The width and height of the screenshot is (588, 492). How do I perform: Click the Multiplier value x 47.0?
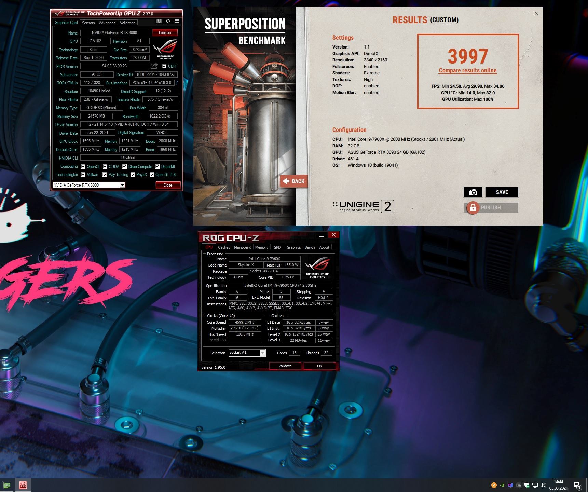tap(245, 328)
